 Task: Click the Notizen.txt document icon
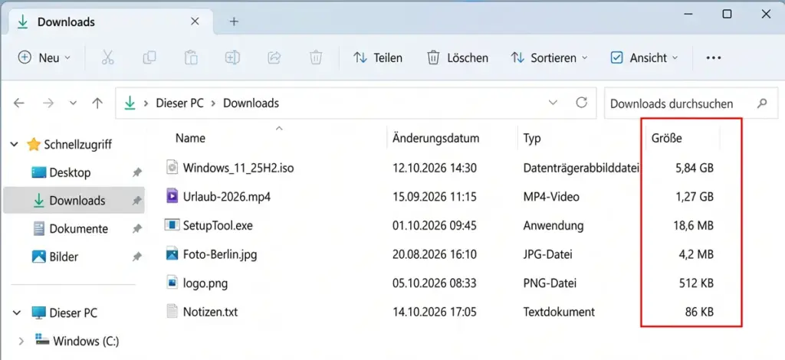pos(172,312)
